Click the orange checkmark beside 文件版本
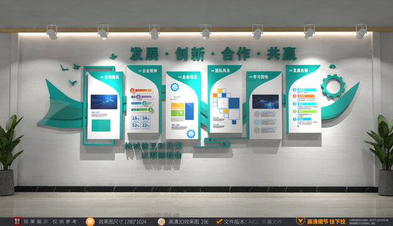 (219, 222)
